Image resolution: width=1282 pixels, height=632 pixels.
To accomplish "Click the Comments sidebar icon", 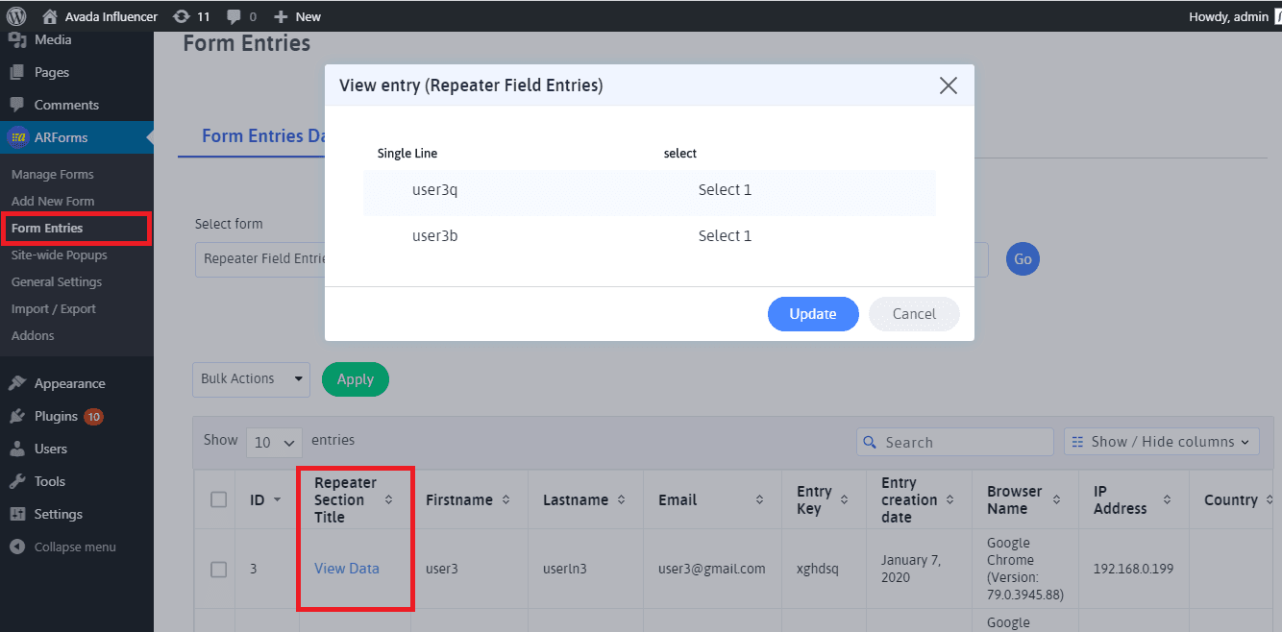I will (x=16, y=105).
